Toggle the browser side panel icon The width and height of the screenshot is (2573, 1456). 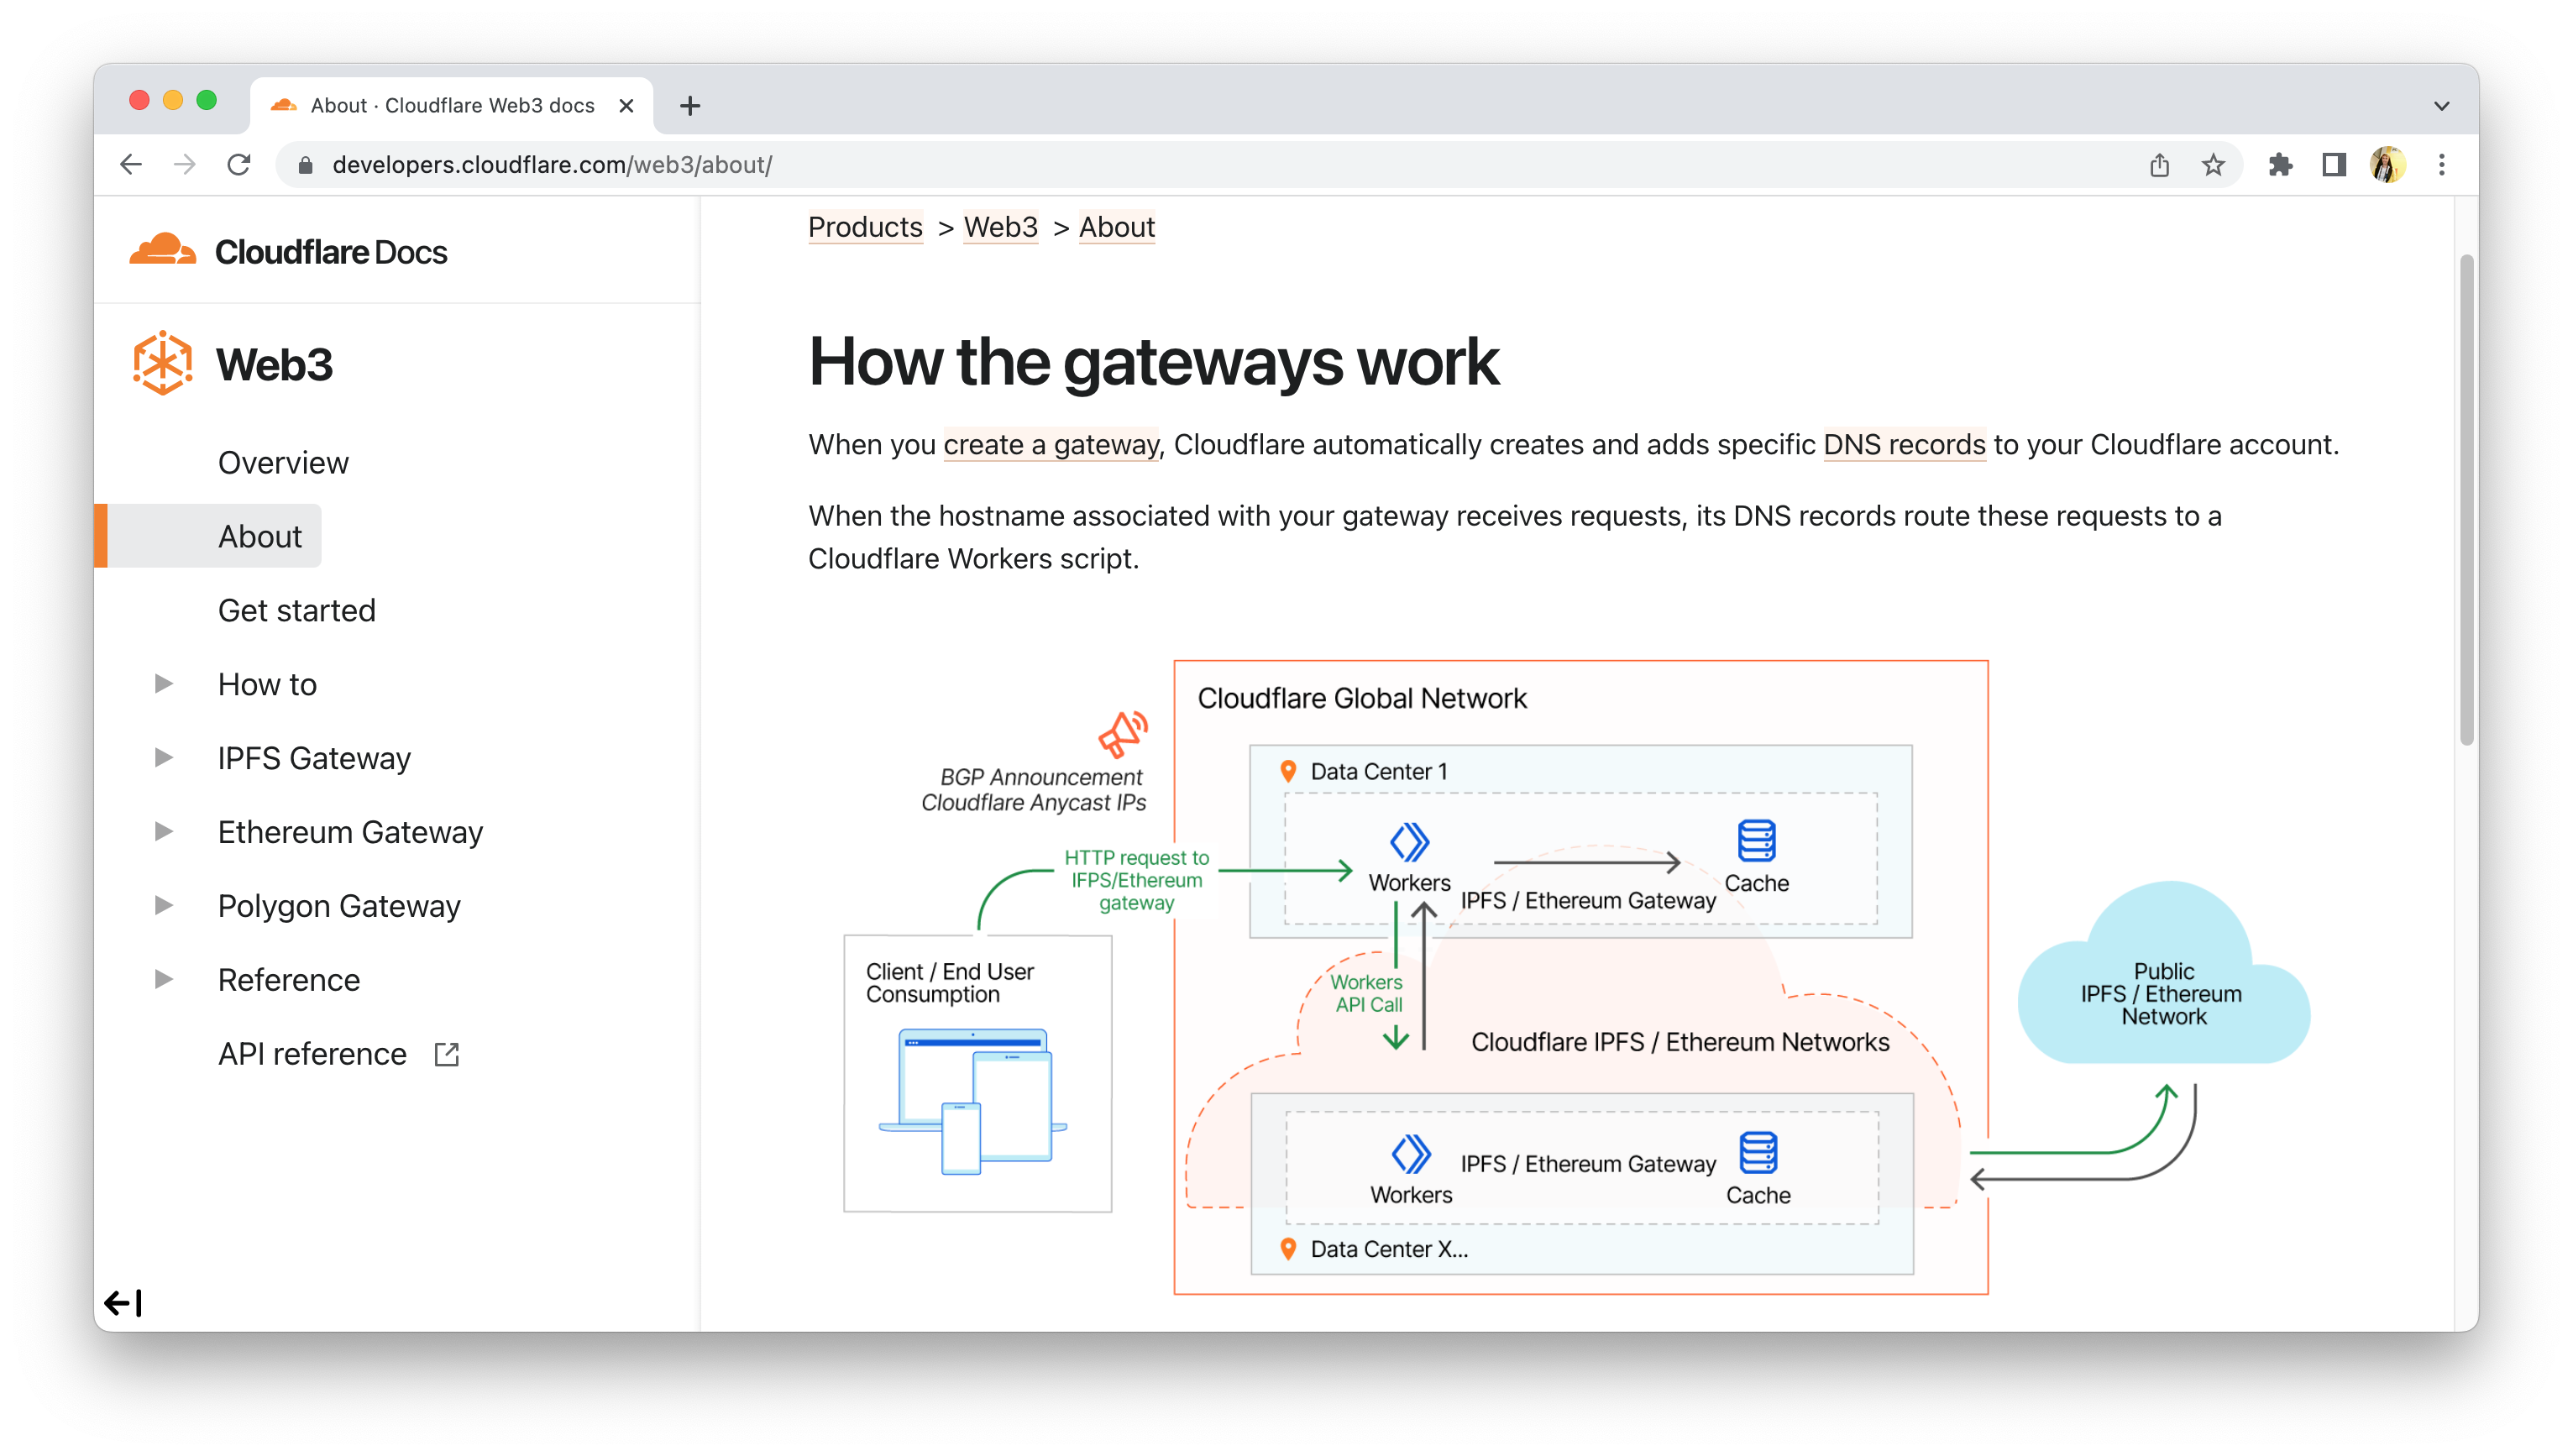click(2334, 165)
